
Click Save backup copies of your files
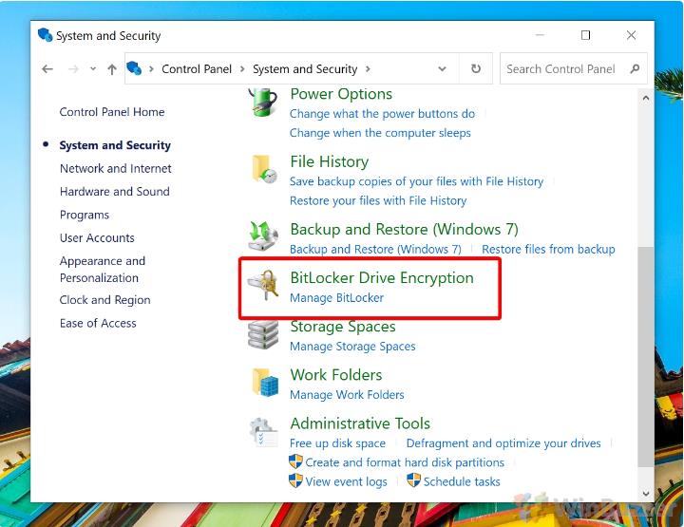417,181
